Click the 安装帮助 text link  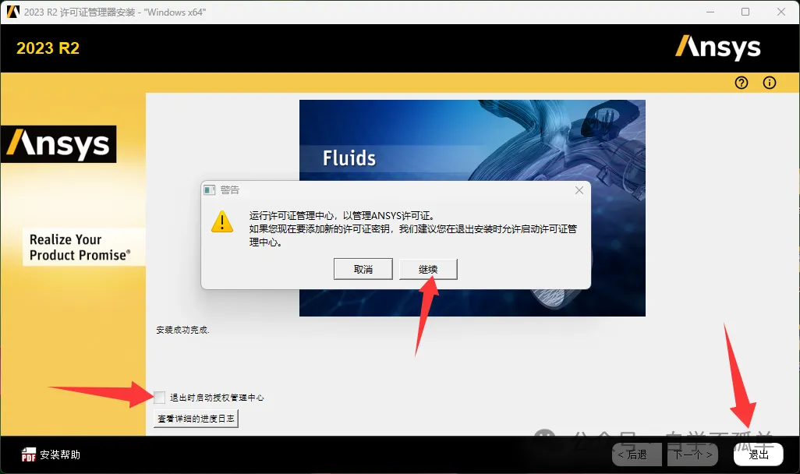(60, 455)
